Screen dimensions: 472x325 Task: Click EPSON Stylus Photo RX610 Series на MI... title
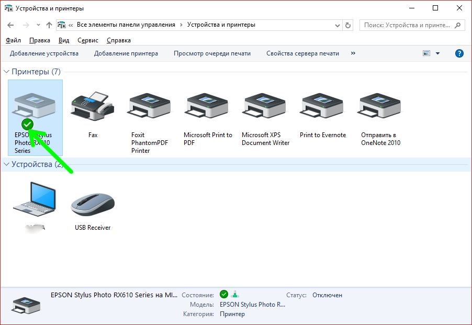tap(114, 295)
